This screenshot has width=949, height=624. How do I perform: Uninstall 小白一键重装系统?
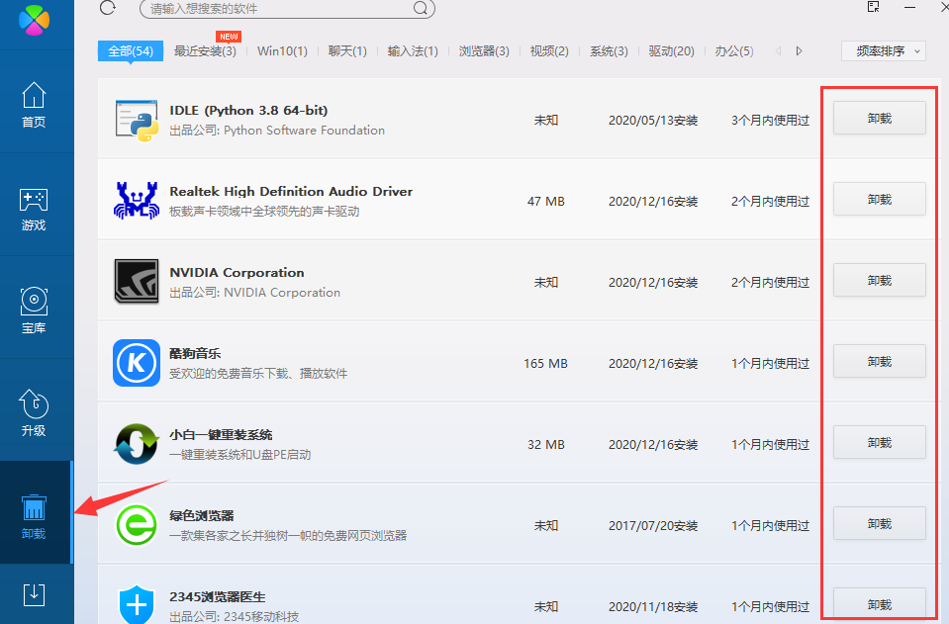pyautogui.click(x=880, y=442)
